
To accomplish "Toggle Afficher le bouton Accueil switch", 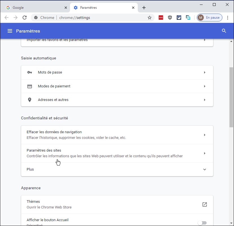I will (202, 223).
